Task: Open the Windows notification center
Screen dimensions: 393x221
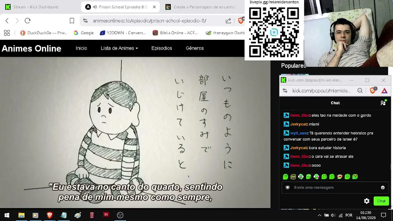Action: pyautogui.click(x=383, y=215)
